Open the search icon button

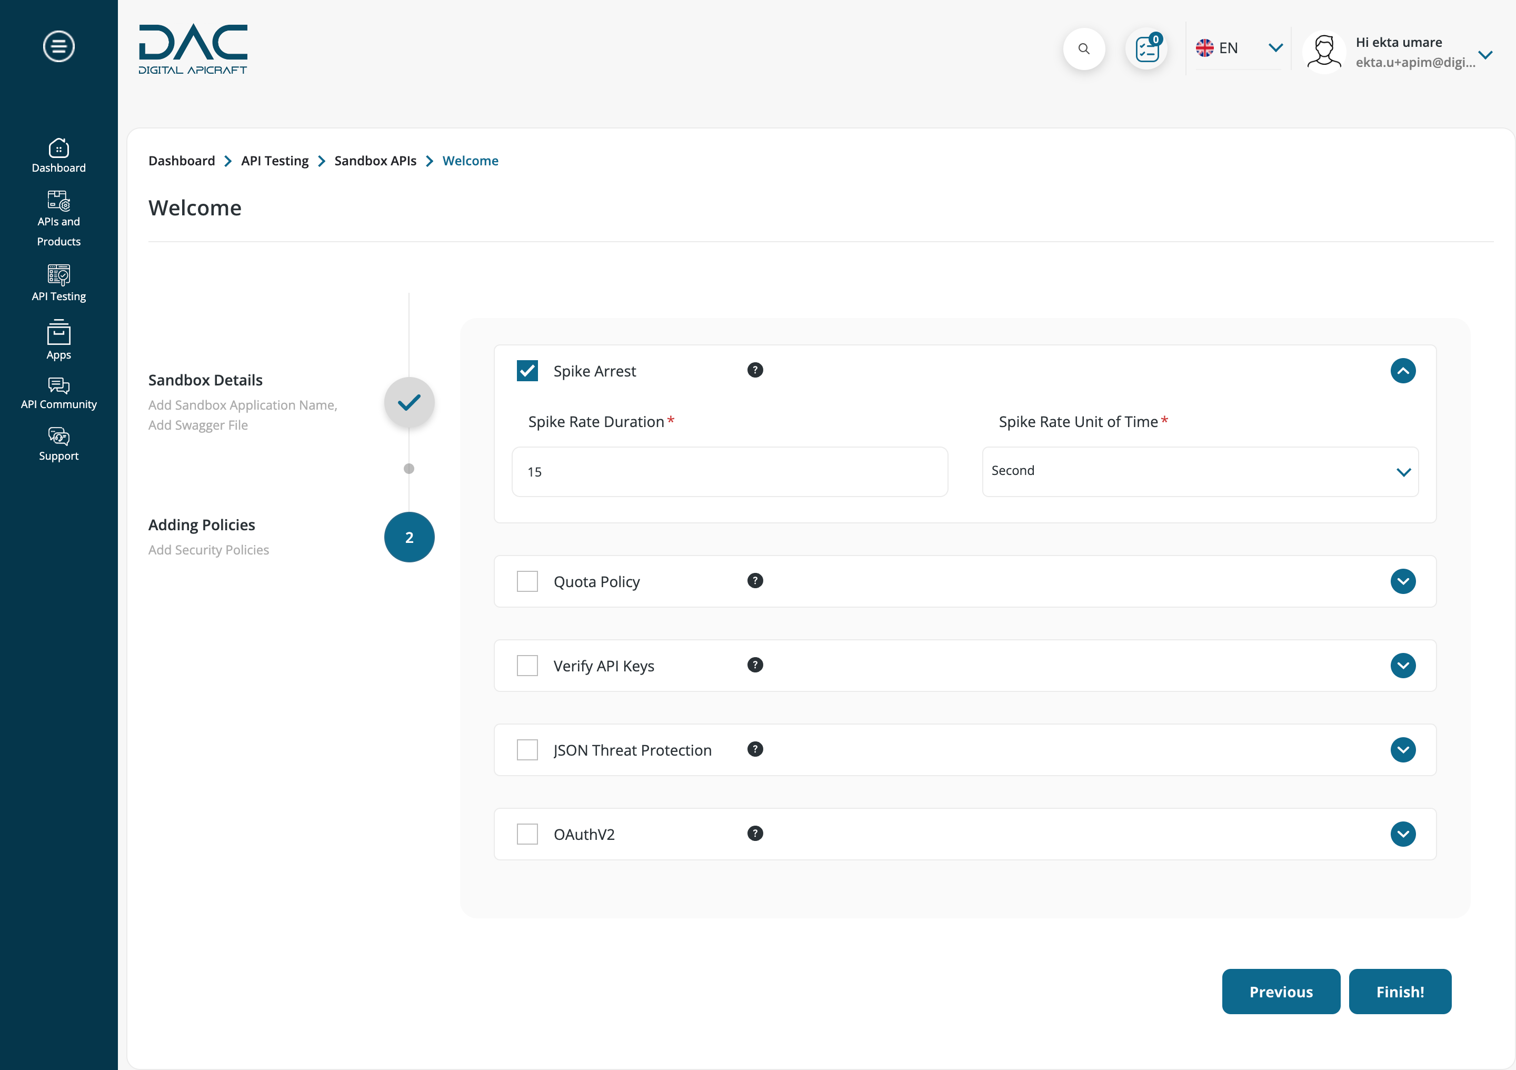1083,49
